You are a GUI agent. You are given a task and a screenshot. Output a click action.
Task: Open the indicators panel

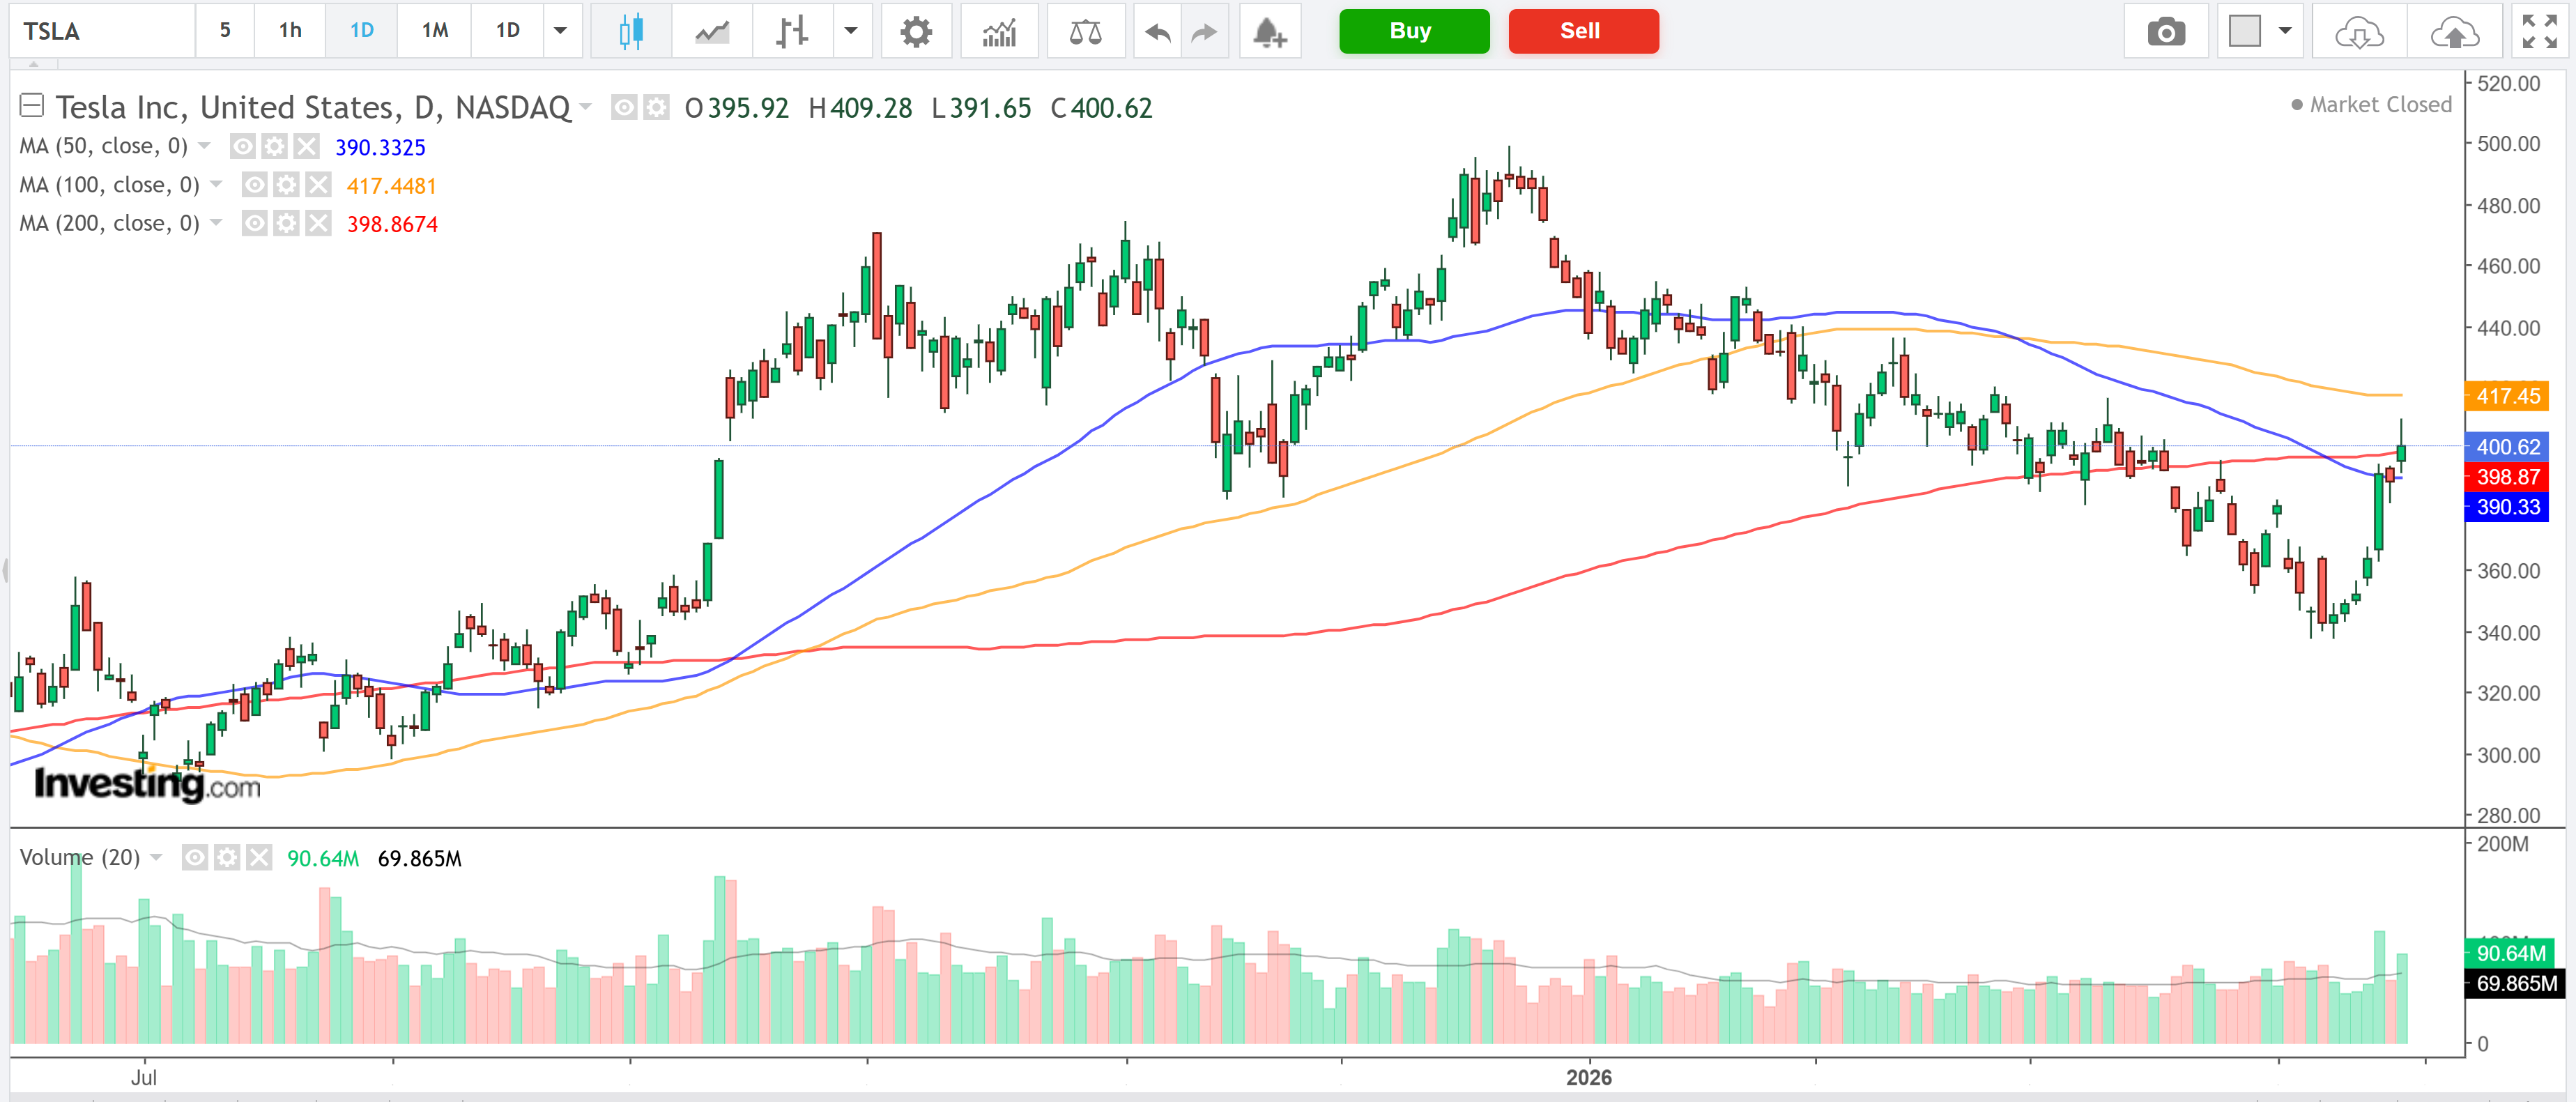coord(999,31)
